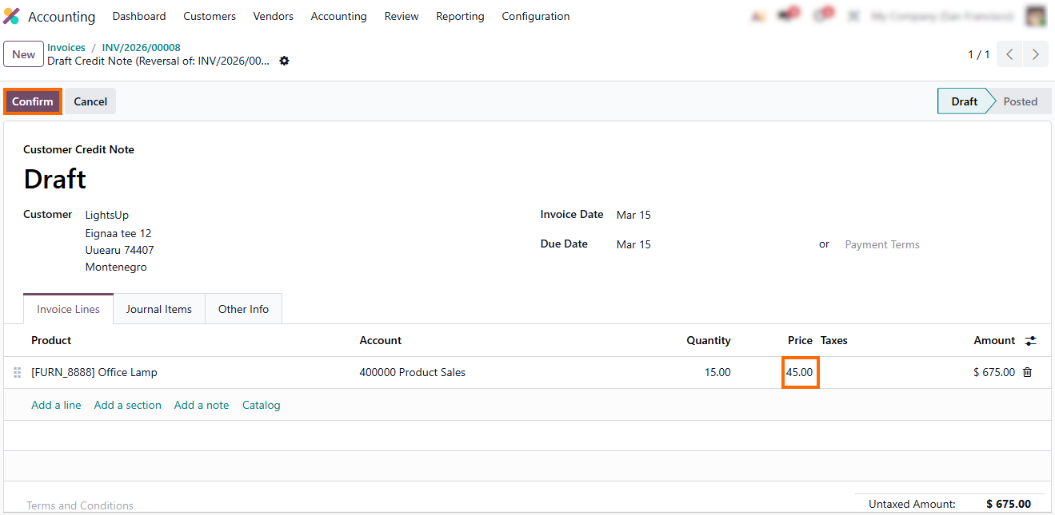Click the 45.00 price field
The image size is (1055, 515).
800,372
